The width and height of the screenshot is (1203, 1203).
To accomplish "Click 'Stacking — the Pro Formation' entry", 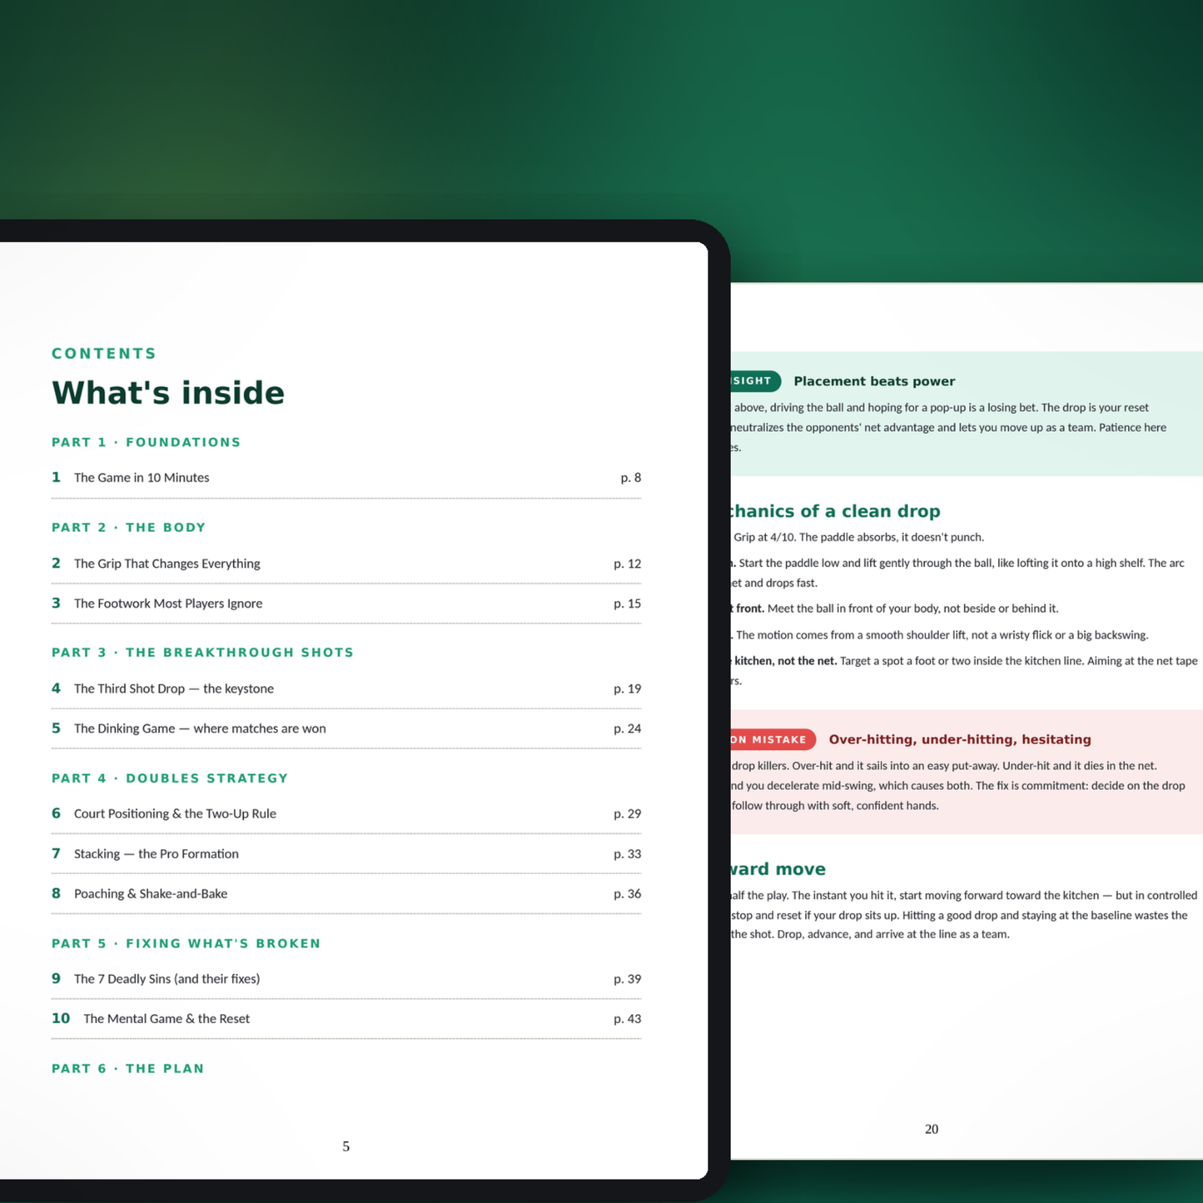I will (x=346, y=854).
